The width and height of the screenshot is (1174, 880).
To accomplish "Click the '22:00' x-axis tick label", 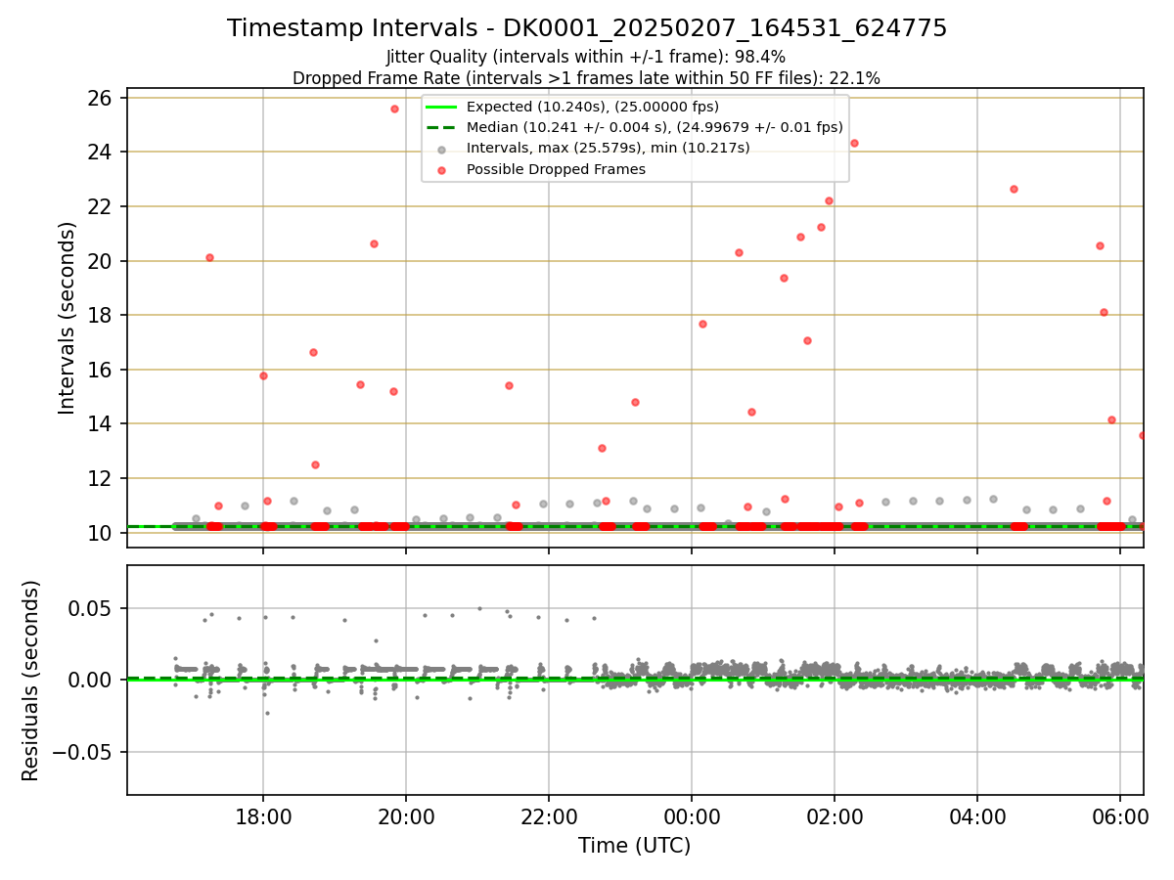I will pyautogui.click(x=549, y=815).
